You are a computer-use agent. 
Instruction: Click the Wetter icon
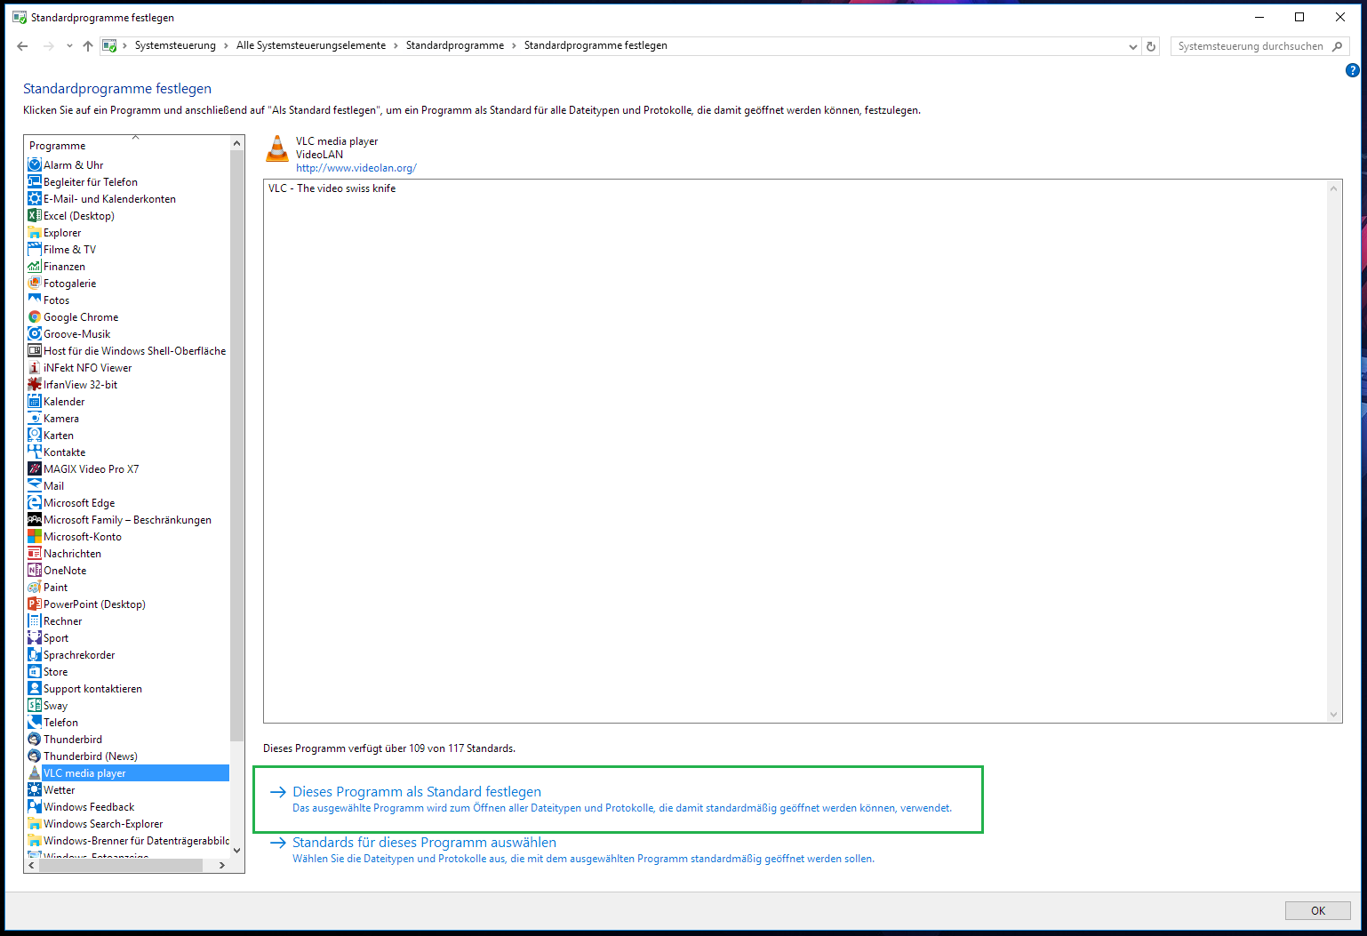pyautogui.click(x=35, y=789)
